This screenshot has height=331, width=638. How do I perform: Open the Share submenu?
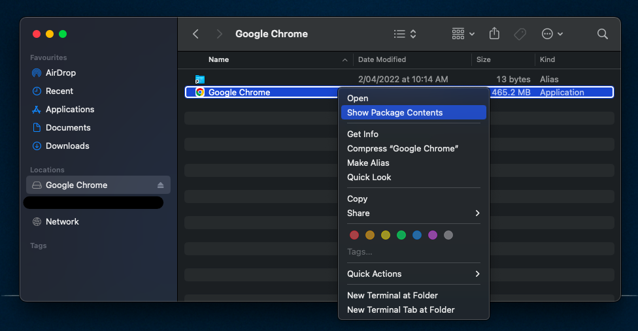tap(413, 213)
